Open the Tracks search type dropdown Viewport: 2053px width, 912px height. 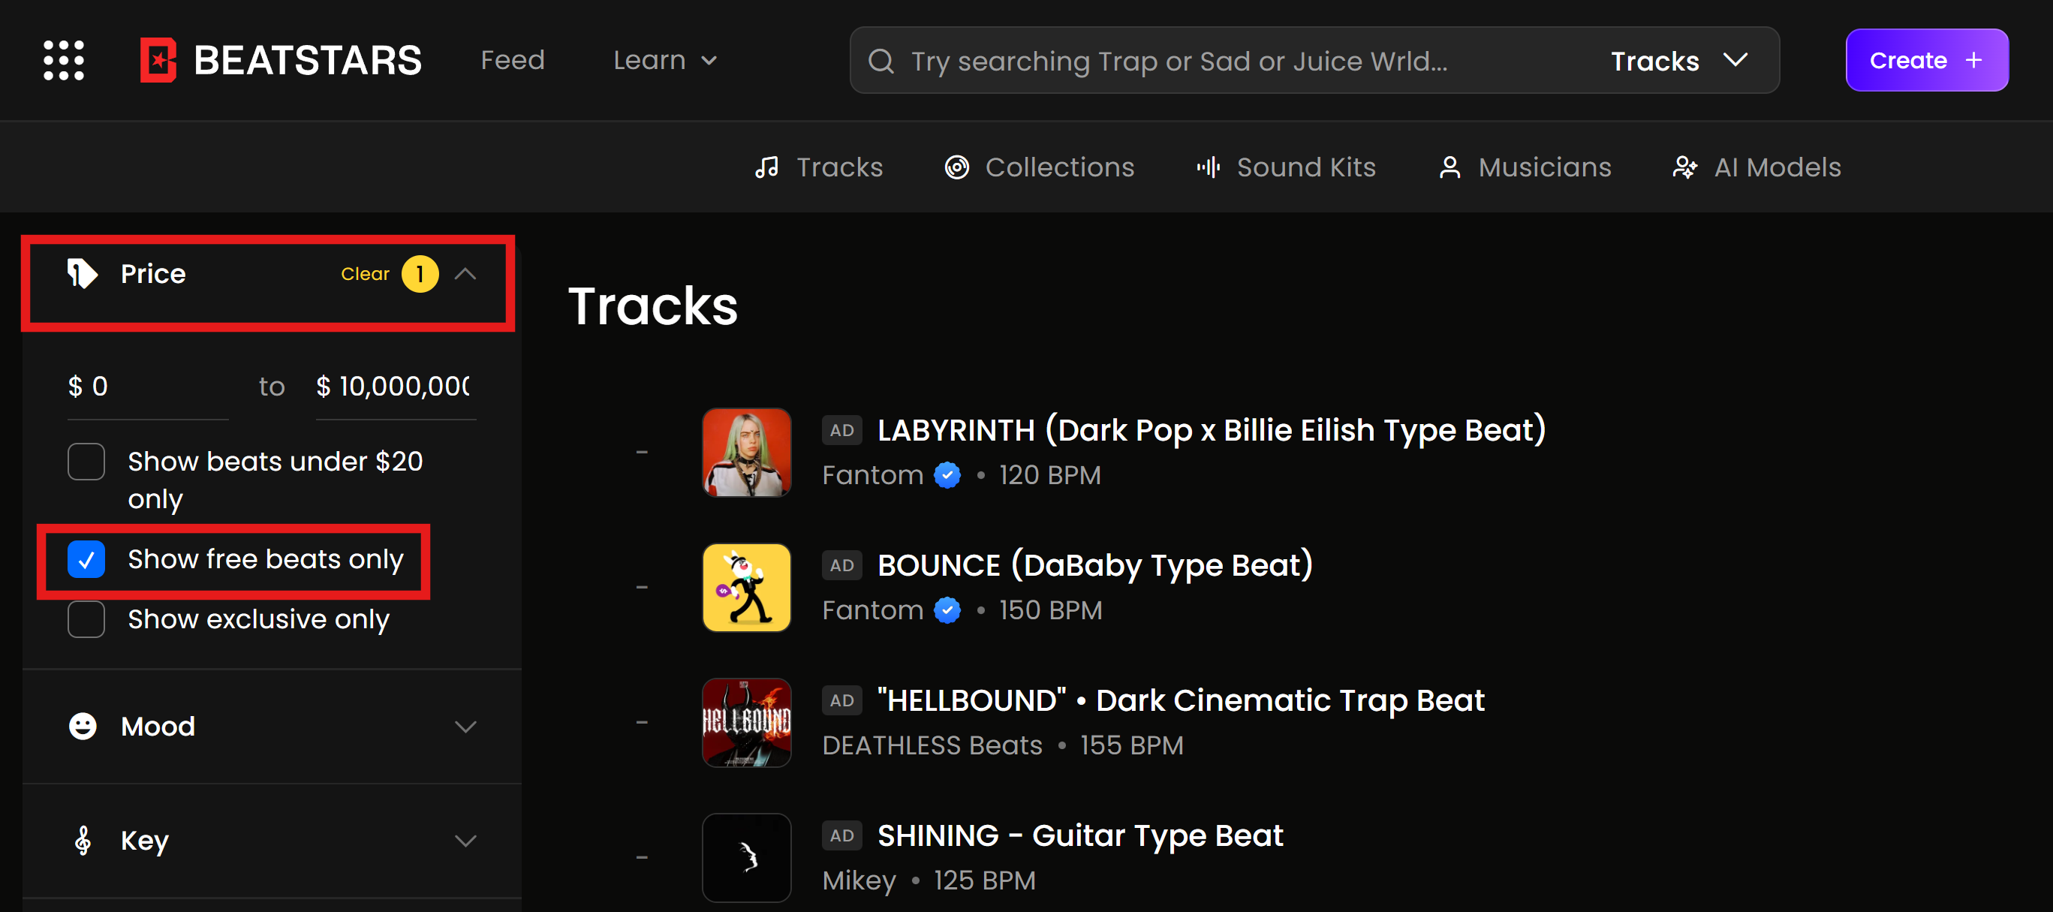coord(1678,61)
